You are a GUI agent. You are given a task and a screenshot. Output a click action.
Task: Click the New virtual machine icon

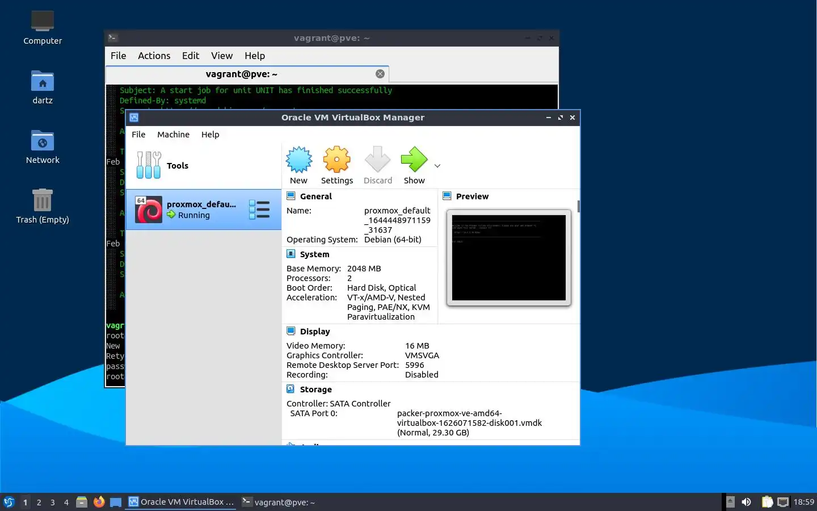pyautogui.click(x=298, y=160)
